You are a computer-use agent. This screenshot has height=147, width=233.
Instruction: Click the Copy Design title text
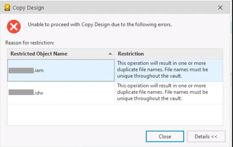coord(28,8)
